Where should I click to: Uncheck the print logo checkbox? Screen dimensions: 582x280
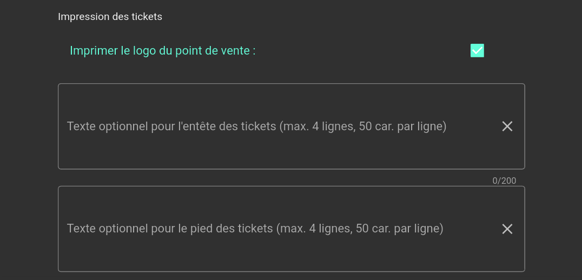[477, 51]
